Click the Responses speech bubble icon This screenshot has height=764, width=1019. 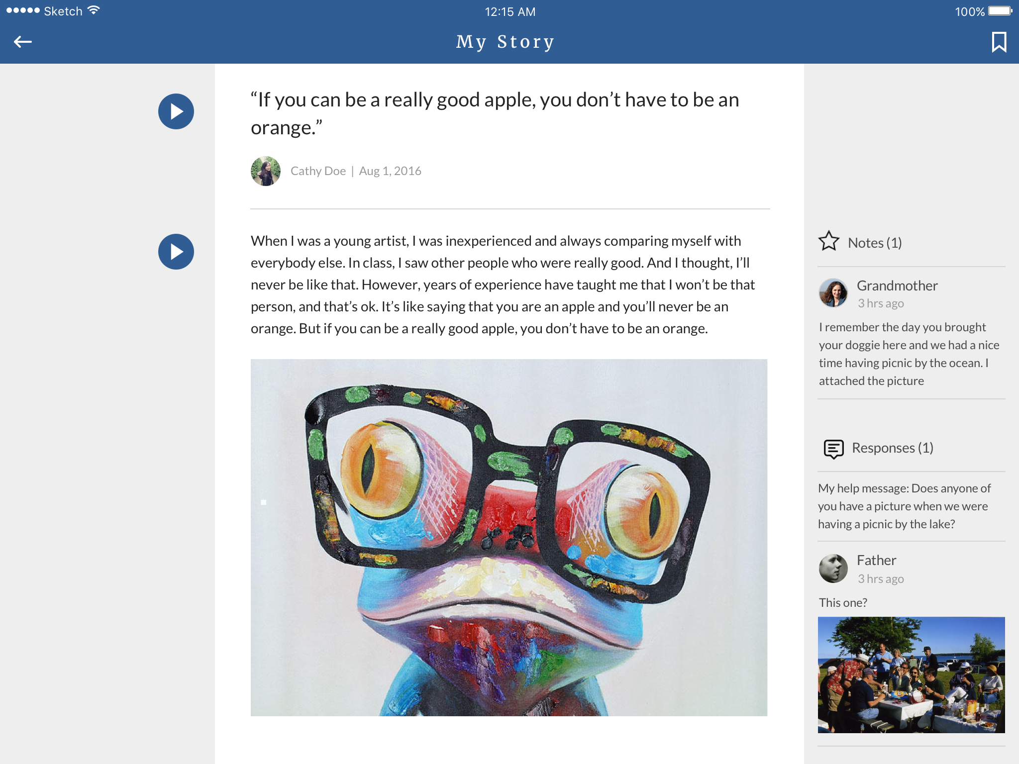click(x=833, y=449)
